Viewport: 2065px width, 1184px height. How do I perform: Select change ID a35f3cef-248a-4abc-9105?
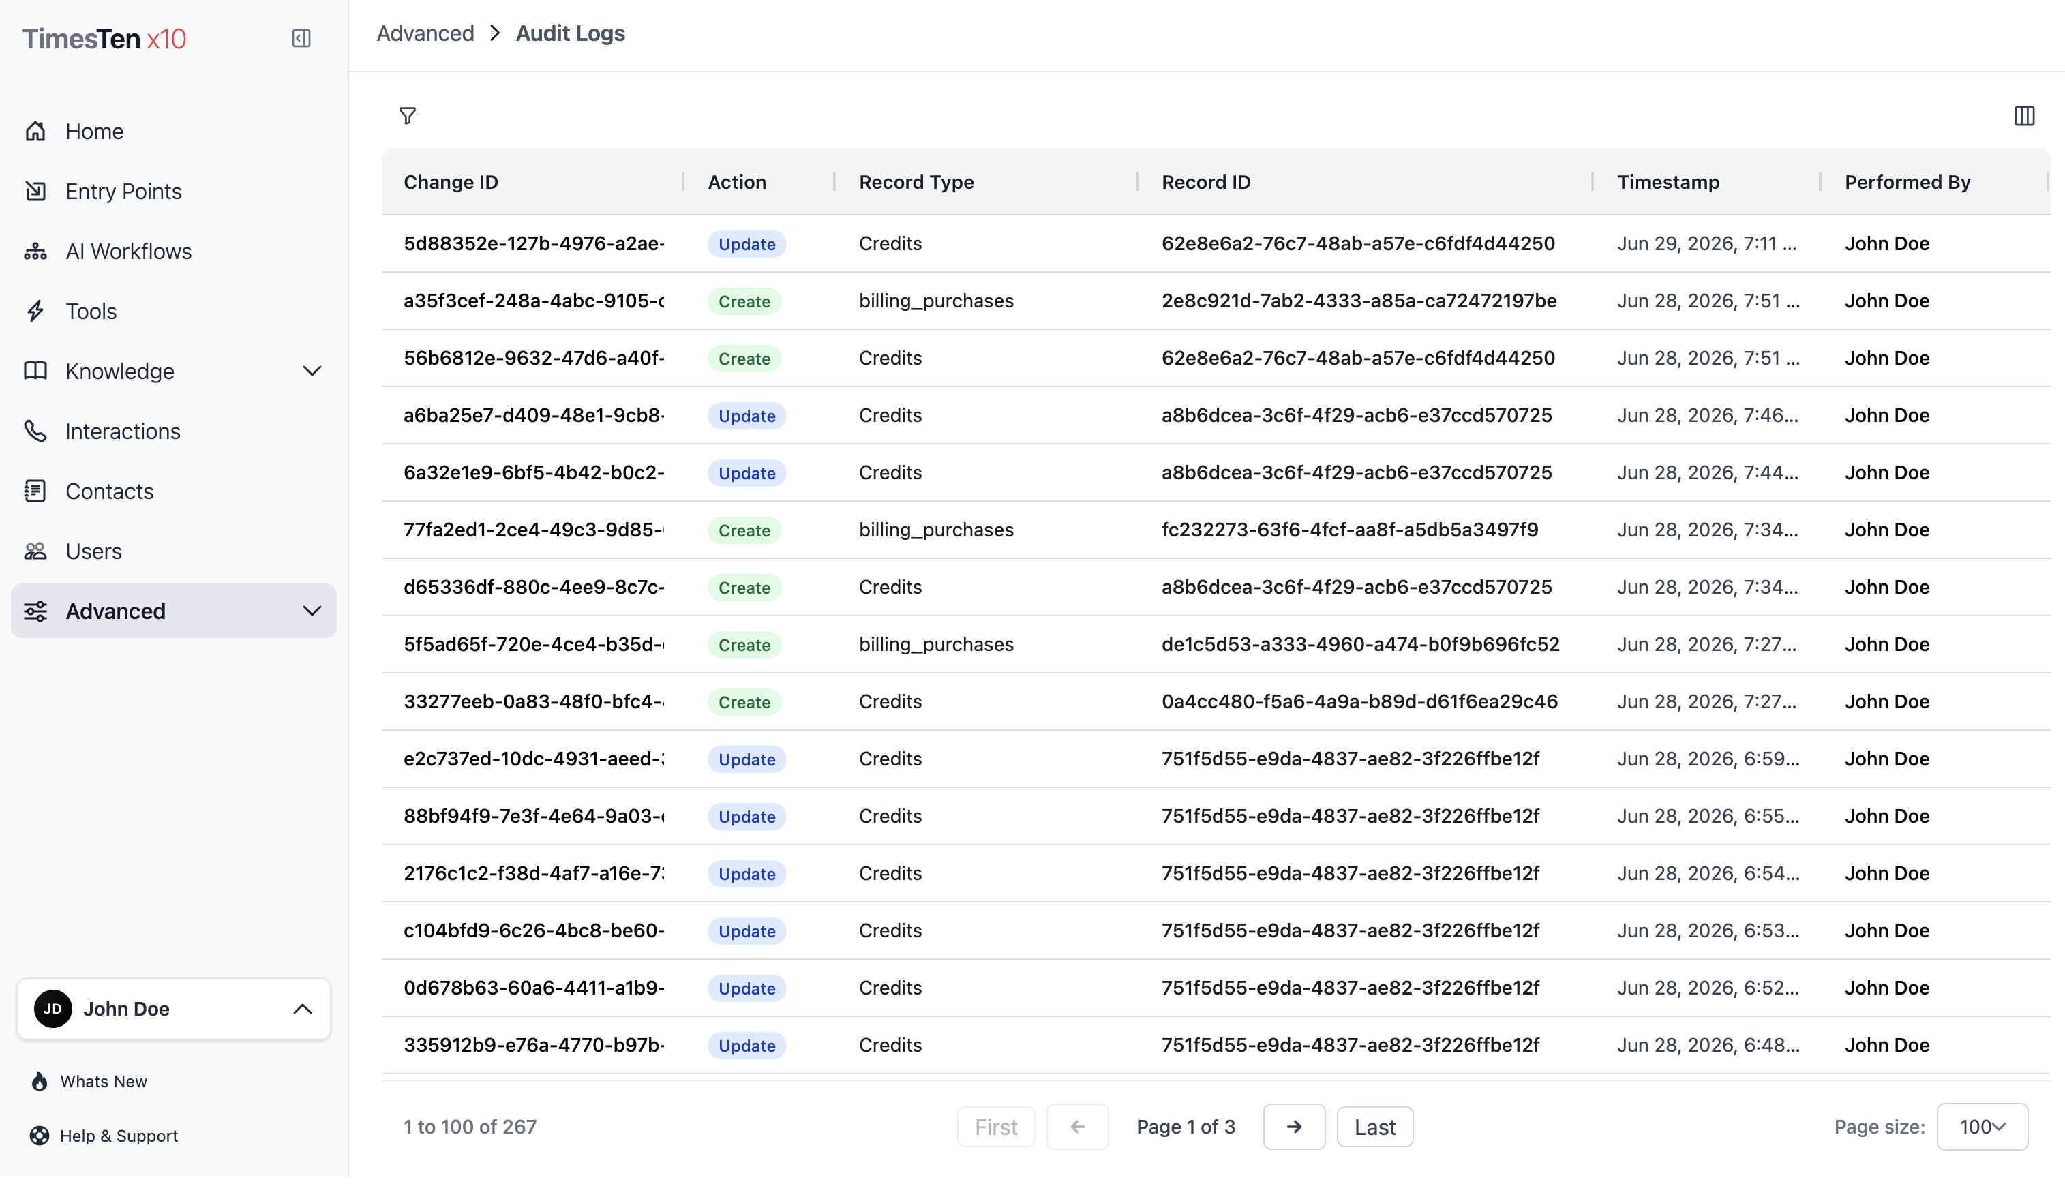(534, 301)
